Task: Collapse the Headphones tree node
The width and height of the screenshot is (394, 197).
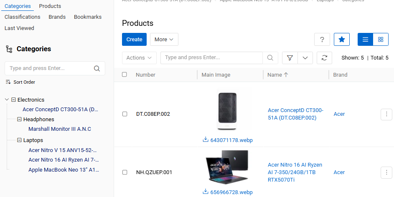Action: pyautogui.click(x=19, y=119)
